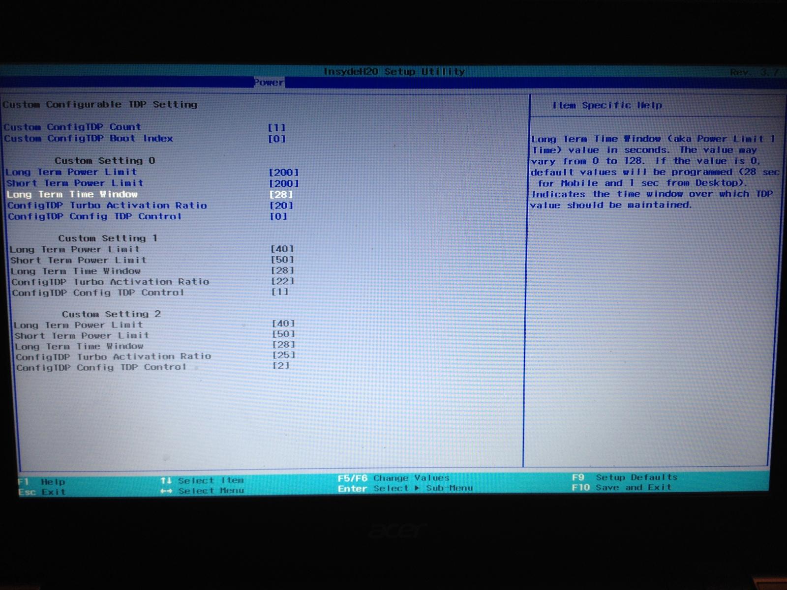The image size is (787, 590).
Task: Select Setting 2 ConfigTDP Turbo Activation Ratio
Action: pyautogui.click(x=114, y=356)
